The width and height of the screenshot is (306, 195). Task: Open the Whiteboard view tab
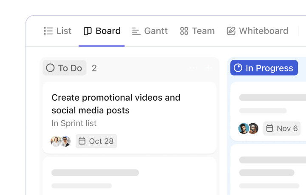[x=258, y=31]
